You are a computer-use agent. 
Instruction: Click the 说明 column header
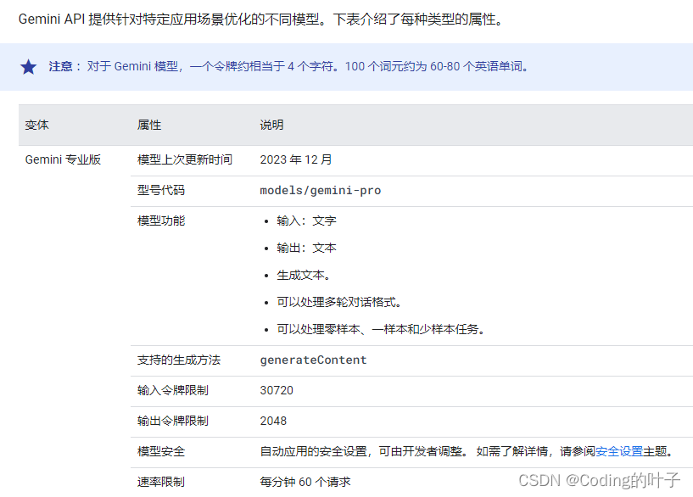[271, 125]
